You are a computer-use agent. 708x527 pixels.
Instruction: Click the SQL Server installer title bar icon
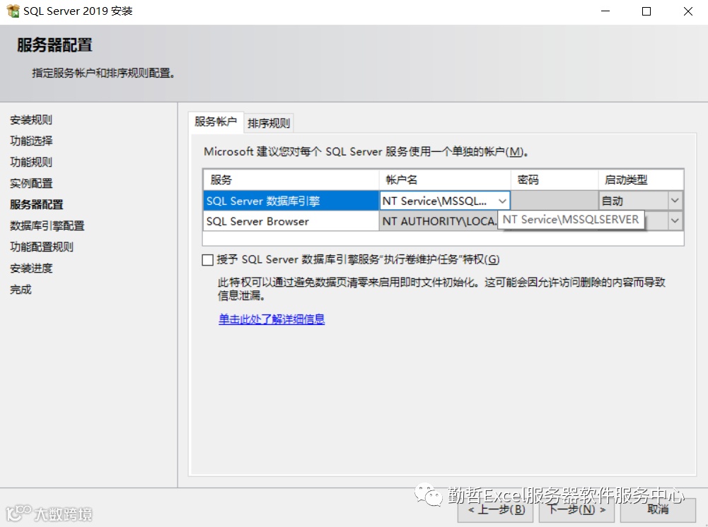[13, 11]
